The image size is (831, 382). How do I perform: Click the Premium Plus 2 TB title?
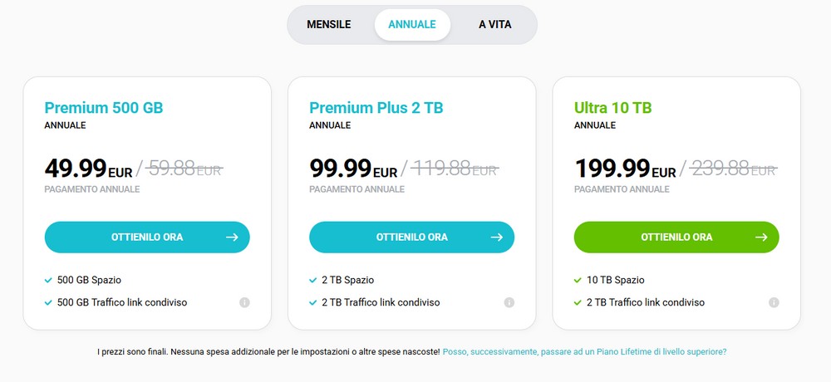tap(376, 108)
